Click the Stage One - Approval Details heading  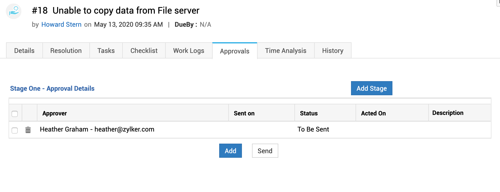pos(52,88)
